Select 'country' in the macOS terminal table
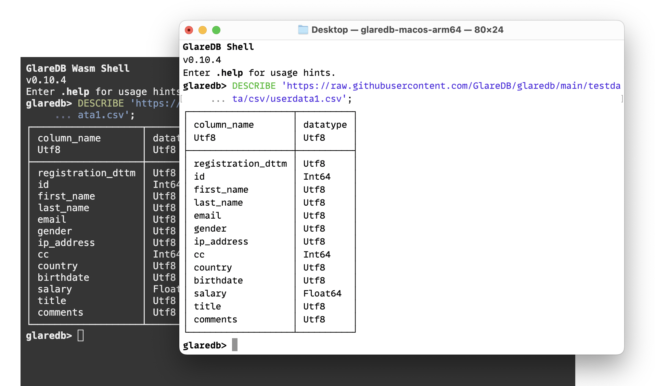The image size is (655, 386). (213, 267)
